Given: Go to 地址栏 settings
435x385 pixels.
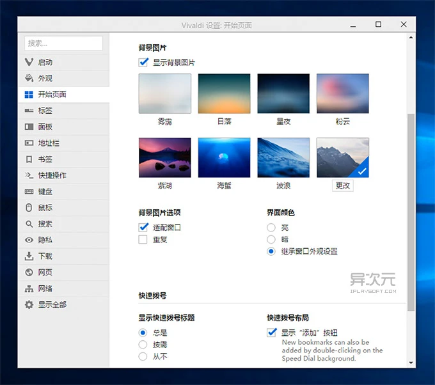Looking at the screenshot, I should pyautogui.click(x=63, y=143).
